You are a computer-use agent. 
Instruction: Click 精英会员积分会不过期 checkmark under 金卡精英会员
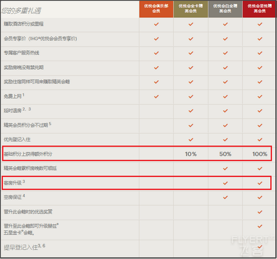pos(191,125)
